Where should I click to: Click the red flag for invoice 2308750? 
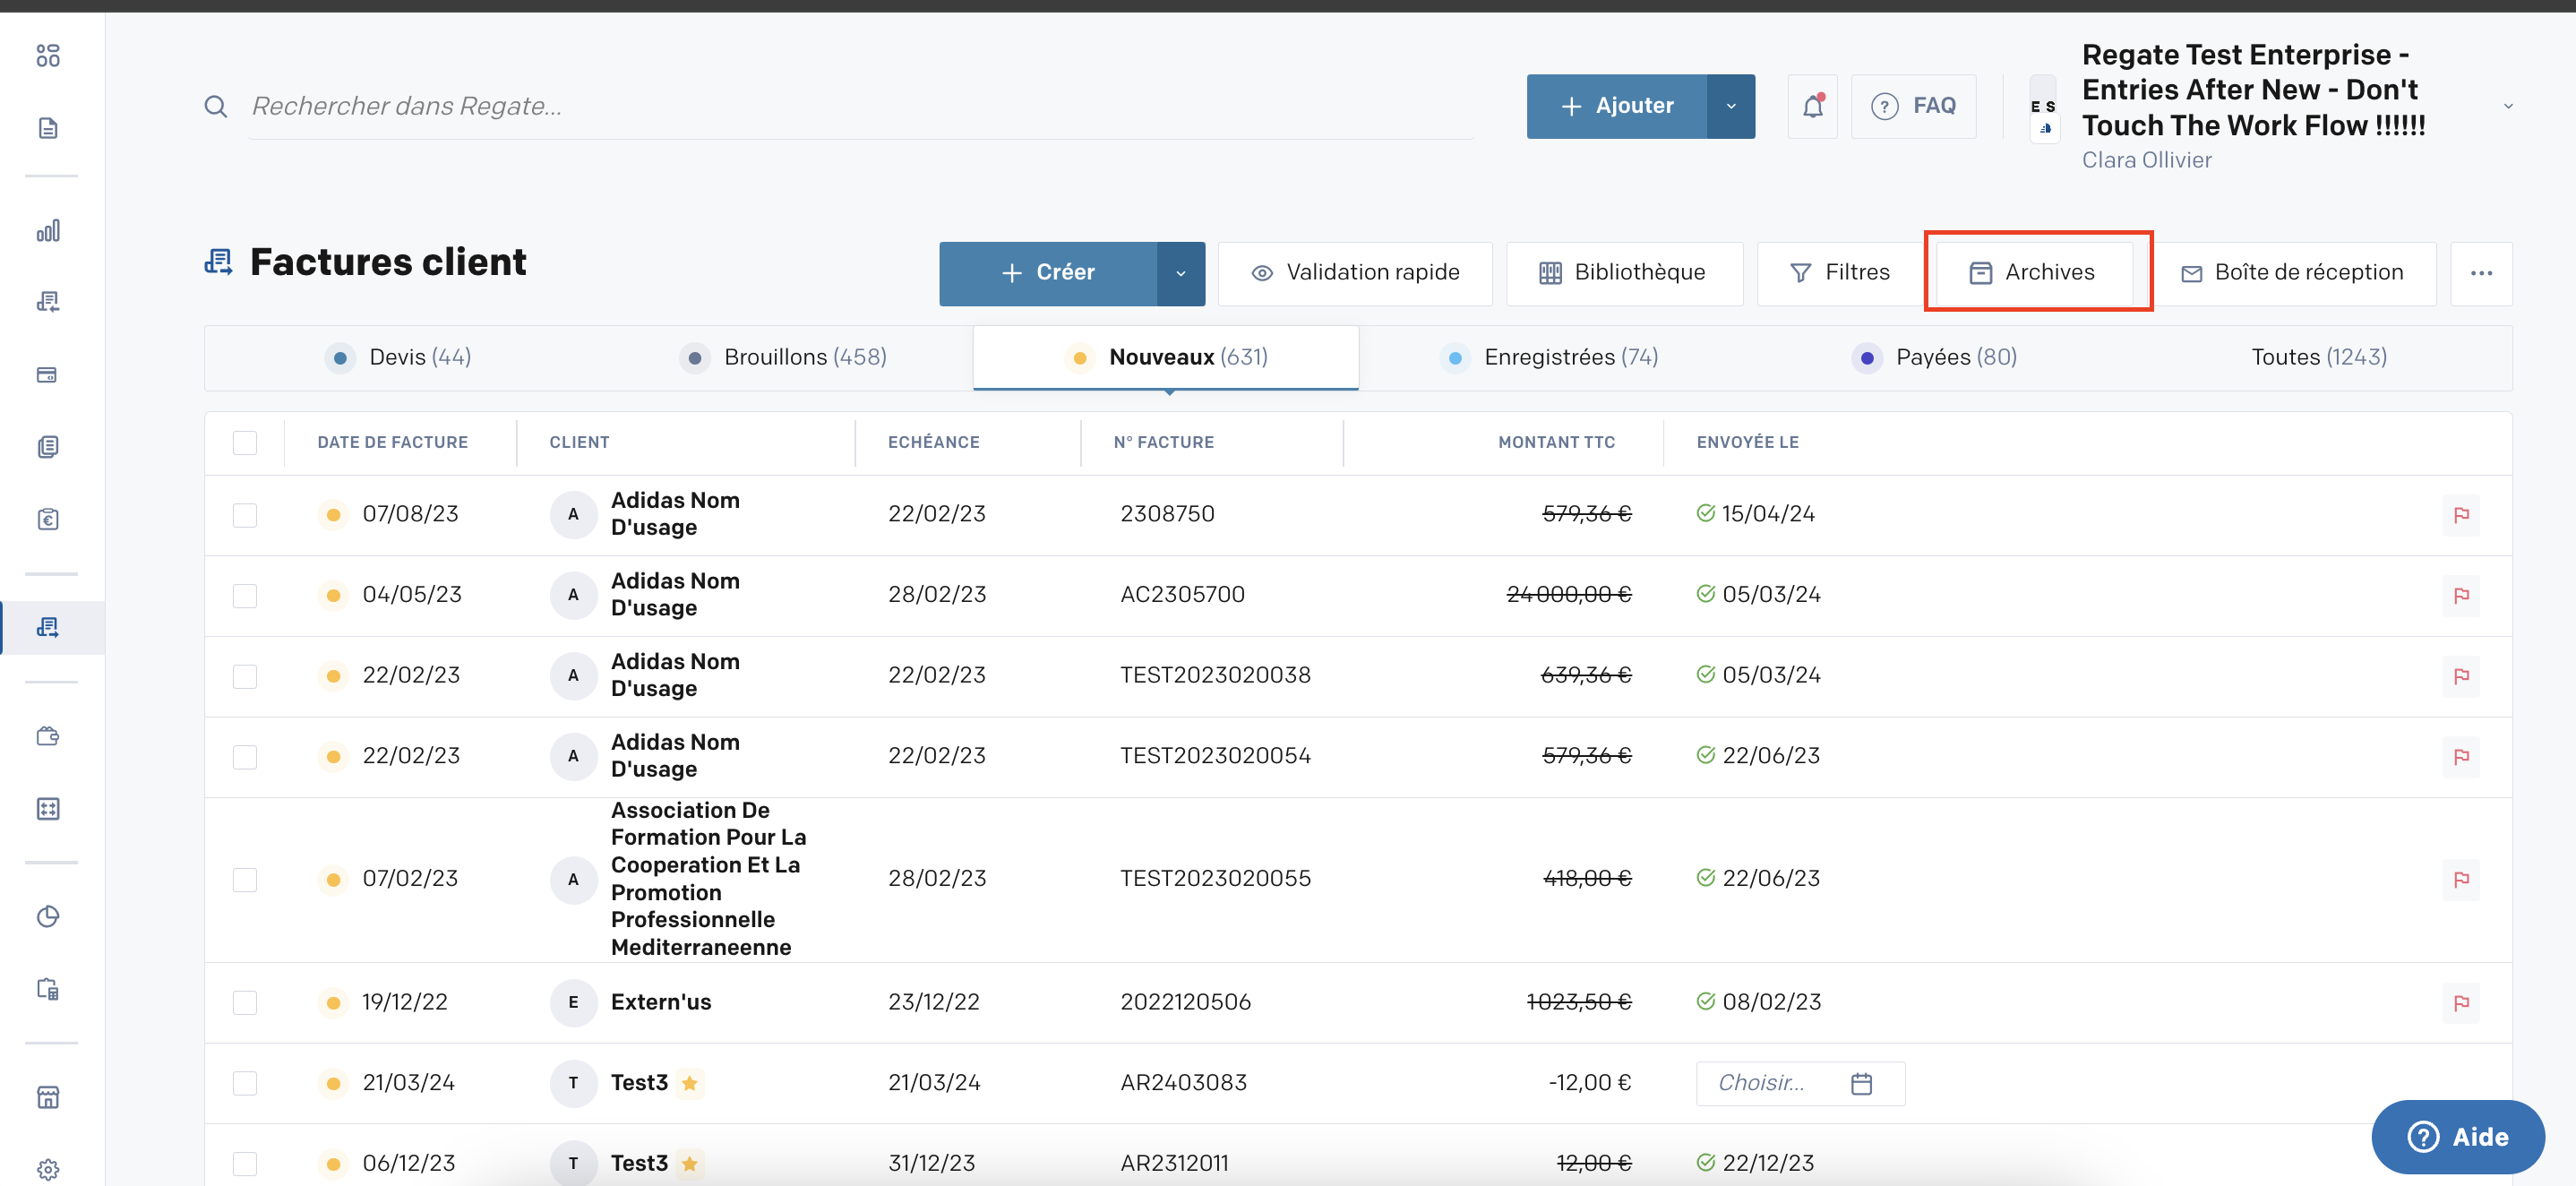2460,515
